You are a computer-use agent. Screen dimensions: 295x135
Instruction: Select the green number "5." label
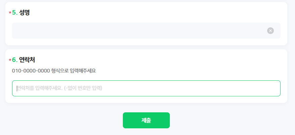(x=15, y=13)
